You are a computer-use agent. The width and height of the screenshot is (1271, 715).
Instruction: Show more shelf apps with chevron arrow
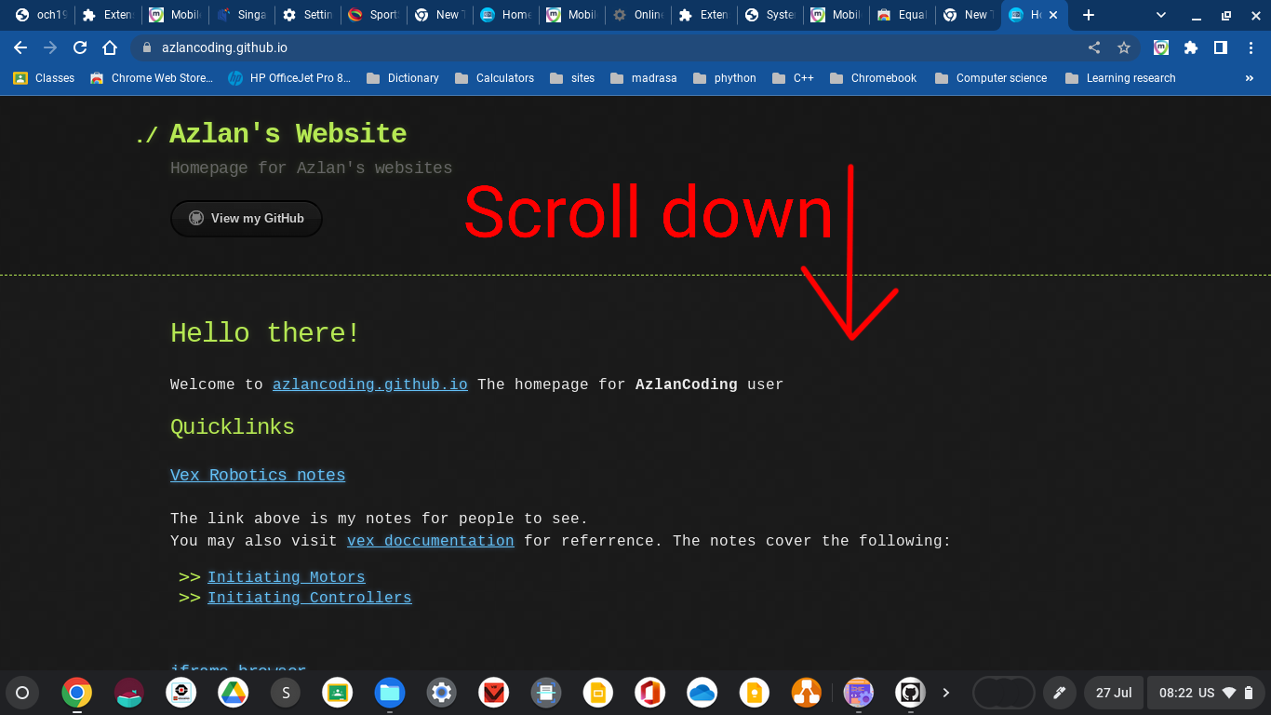(x=946, y=693)
